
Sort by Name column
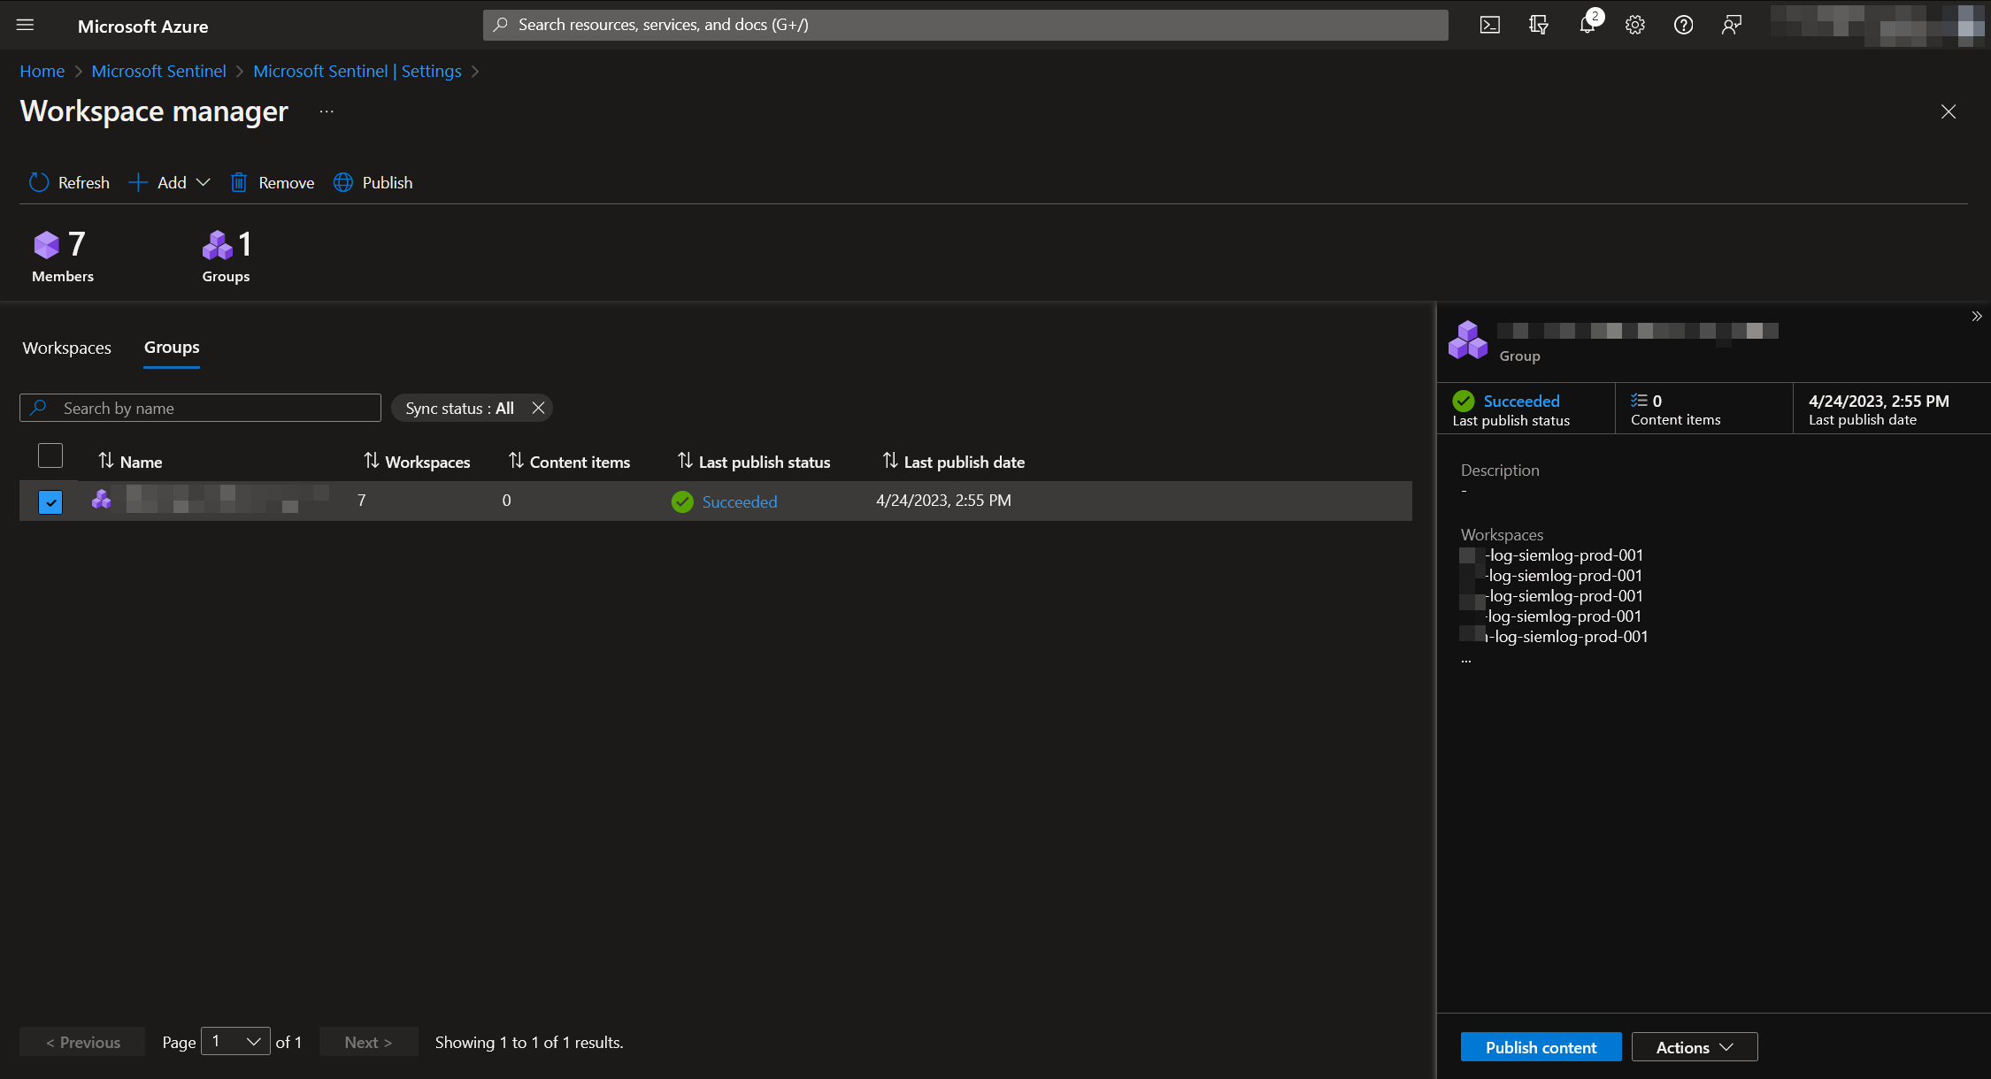click(x=130, y=462)
